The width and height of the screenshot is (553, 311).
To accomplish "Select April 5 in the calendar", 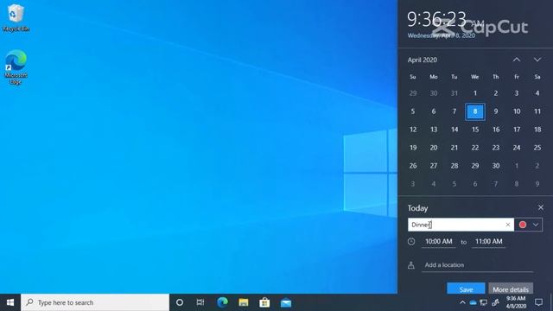I will 413,111.
